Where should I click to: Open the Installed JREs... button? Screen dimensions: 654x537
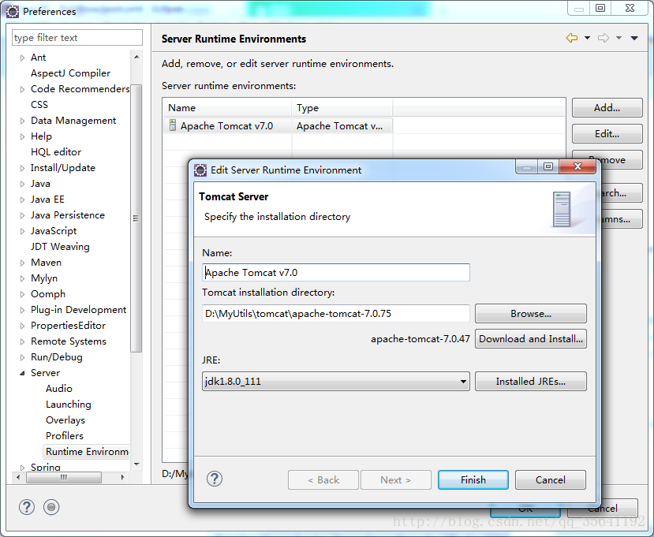click(x=531, y=381)
